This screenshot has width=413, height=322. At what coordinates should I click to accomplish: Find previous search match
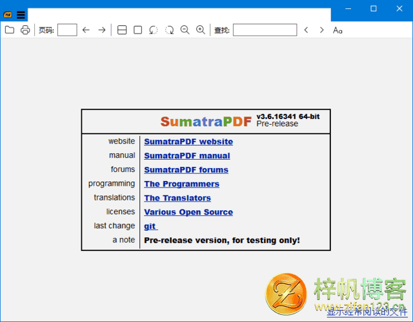click(x=306, y=30)
